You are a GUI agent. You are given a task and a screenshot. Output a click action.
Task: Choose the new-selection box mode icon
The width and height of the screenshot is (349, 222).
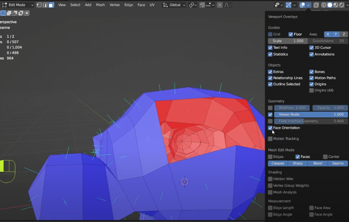click(3, 13)
